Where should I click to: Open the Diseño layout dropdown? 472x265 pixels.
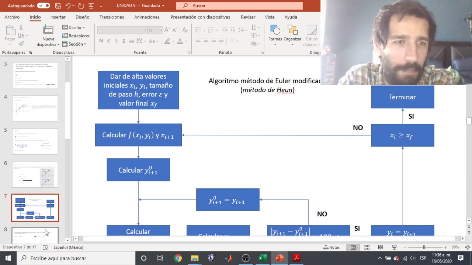click(73, 28)
